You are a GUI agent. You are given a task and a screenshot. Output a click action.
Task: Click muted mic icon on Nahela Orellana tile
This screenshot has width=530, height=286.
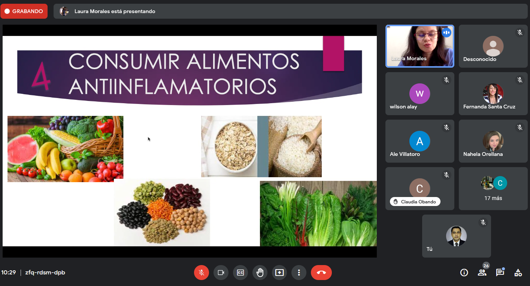coord(520,127)
